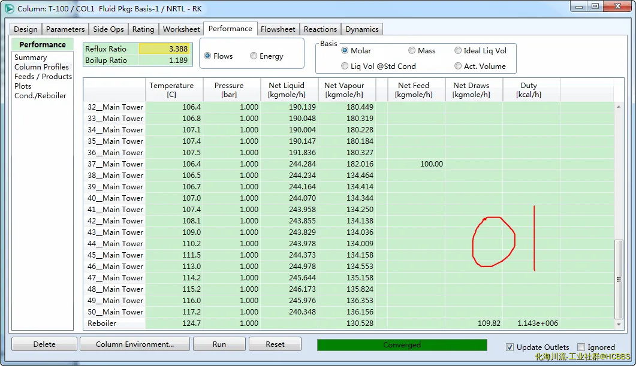Screen dimensions: 636x366
Task: Switch to the Flowsheet tab
Action: pyautogui.click(x=278, y=29)
